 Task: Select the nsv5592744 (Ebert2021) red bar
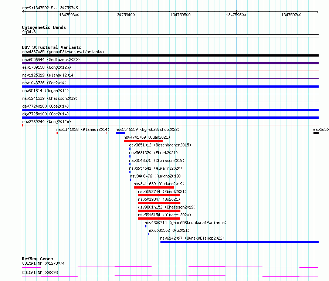tap(159, 195)
